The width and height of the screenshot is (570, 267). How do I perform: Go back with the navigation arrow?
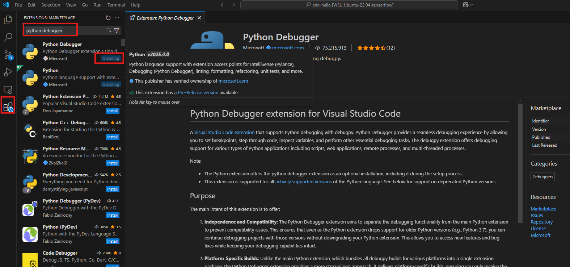coord(223,5)
